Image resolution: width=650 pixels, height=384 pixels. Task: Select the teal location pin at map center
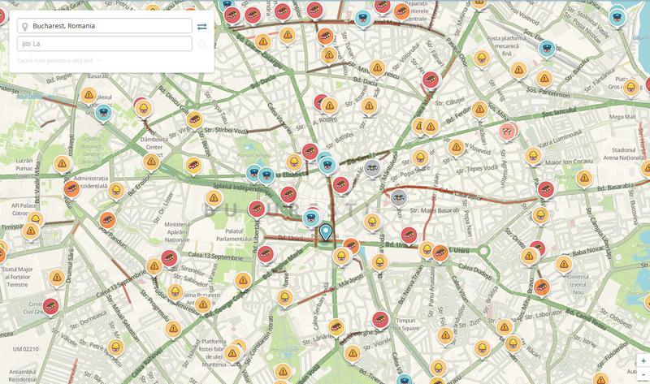(327, 232)
